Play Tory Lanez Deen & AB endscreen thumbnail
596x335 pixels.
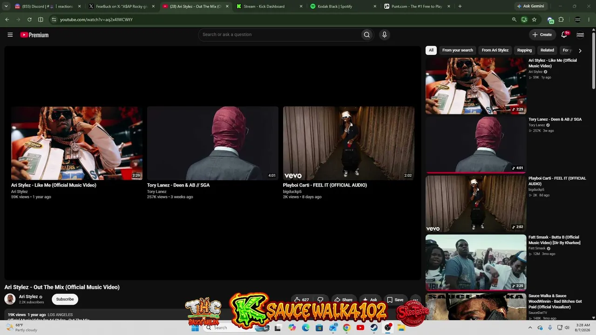[213, 143]
